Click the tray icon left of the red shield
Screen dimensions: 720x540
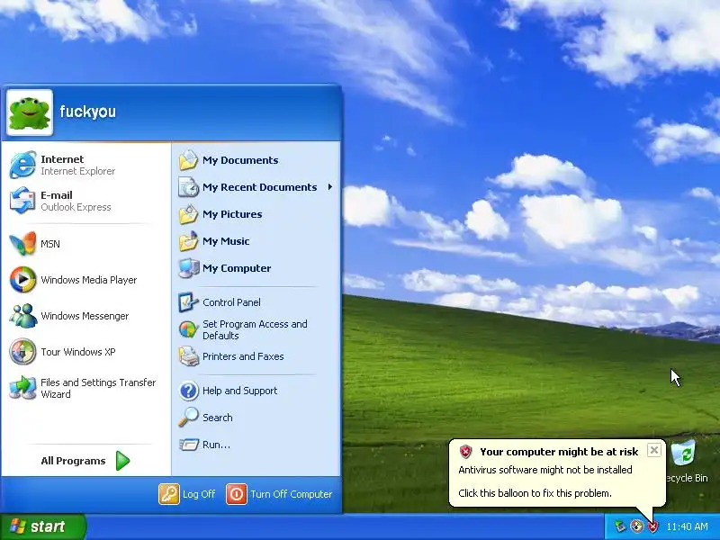636,526
